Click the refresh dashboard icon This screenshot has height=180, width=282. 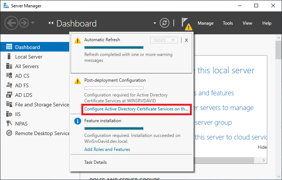[x=165, y=23]
